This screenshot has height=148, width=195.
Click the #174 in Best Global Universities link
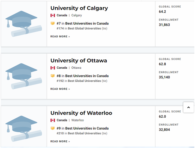click(79, 29)
